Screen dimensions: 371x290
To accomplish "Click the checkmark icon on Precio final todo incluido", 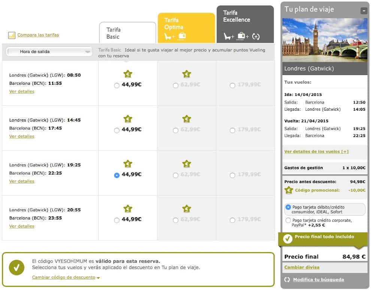I will coord(288,239).
